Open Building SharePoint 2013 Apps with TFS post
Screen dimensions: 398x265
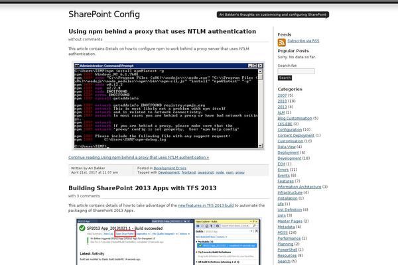click(143, 188)
